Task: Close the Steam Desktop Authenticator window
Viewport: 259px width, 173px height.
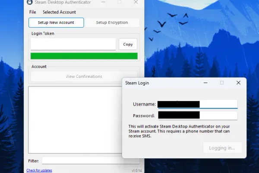Action: point(136,2)
